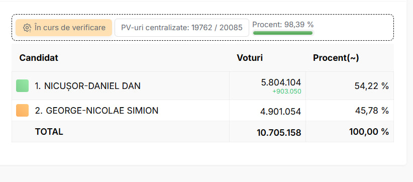Image resolution: width=413 pixels, height=182 pixels.
Task: Click the gear icon in verification badge
Action: click(27, 28)
